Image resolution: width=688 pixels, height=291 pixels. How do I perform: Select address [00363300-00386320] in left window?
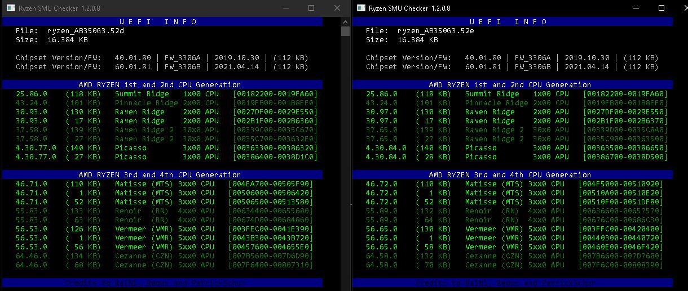[x=275, y=148]
